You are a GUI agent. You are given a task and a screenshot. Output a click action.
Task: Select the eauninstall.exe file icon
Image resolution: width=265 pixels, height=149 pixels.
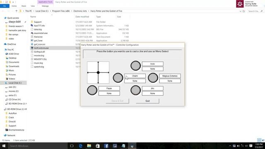[32, 33]
